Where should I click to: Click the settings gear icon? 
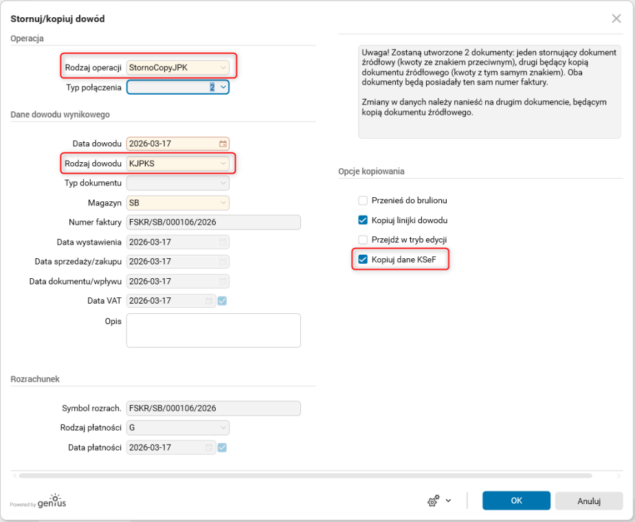click(x=433, y=501)
